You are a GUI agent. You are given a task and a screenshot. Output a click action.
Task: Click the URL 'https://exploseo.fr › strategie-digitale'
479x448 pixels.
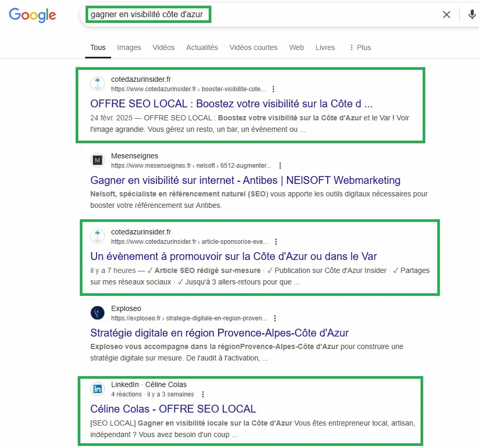[x=189, y=318]
